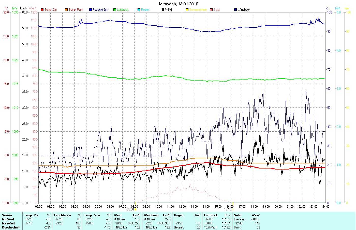Click the cyan Regen legend swatch
Viewport: 356px width, 230px height.
click(139, 10)
